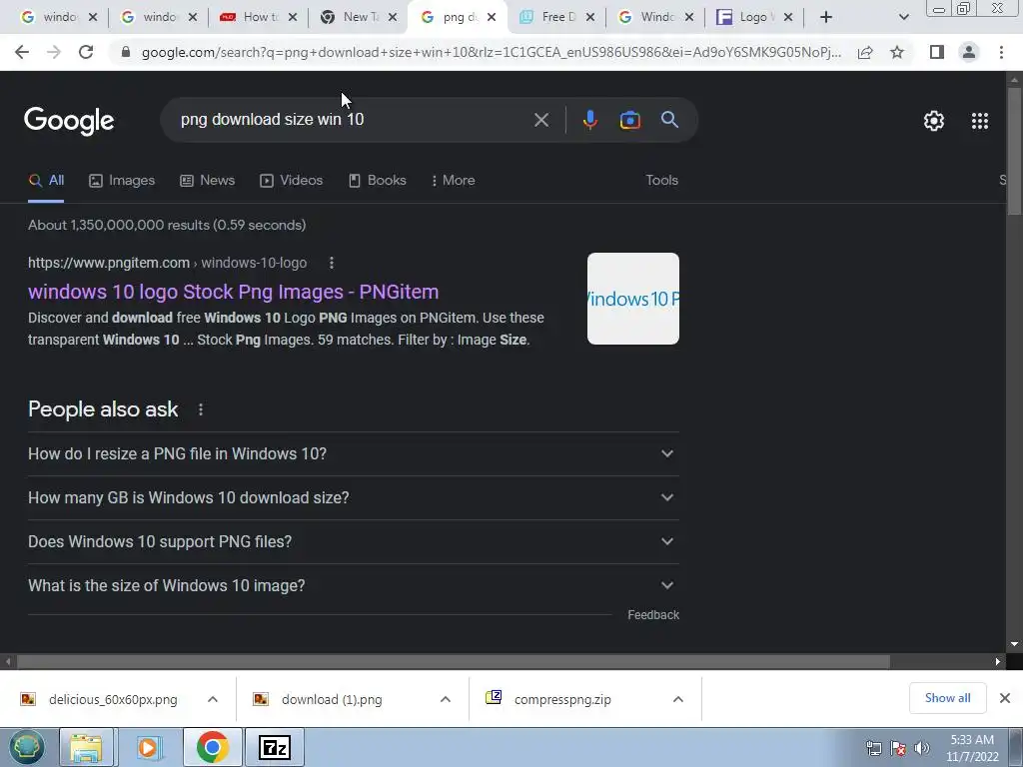1023x767 pixels.
Task: Expand 'How do I resize a PNG file' question
Action: click(x=354, y=454)
